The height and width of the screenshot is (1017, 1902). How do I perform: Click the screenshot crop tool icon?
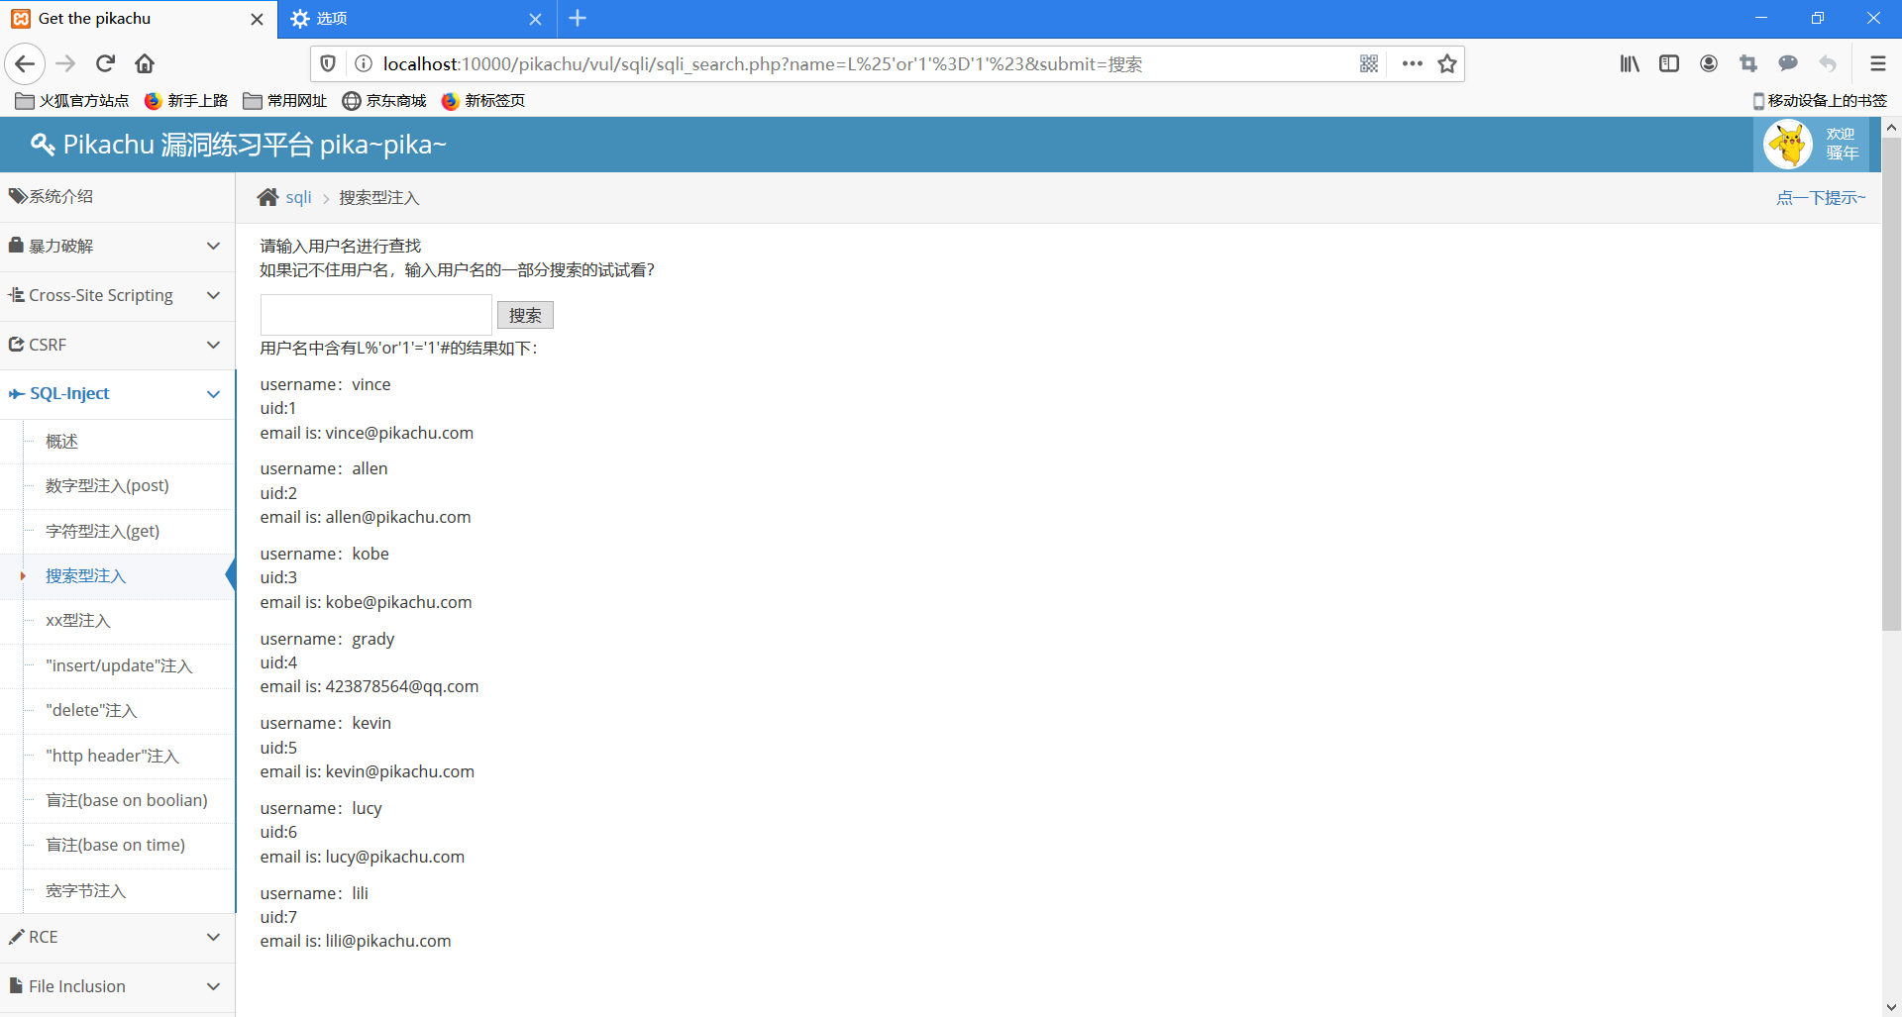1748,63
